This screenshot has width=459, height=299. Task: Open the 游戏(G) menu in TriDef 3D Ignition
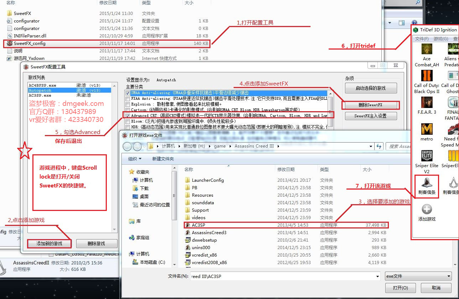pyautogui.click(x=440, y=38)
